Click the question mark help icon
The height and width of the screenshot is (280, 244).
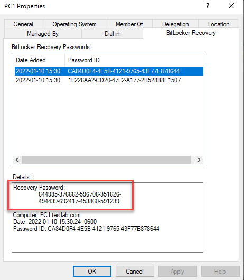pos(208,6)
